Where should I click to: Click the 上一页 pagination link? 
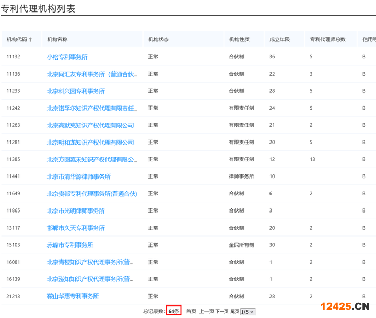[206, 312]
